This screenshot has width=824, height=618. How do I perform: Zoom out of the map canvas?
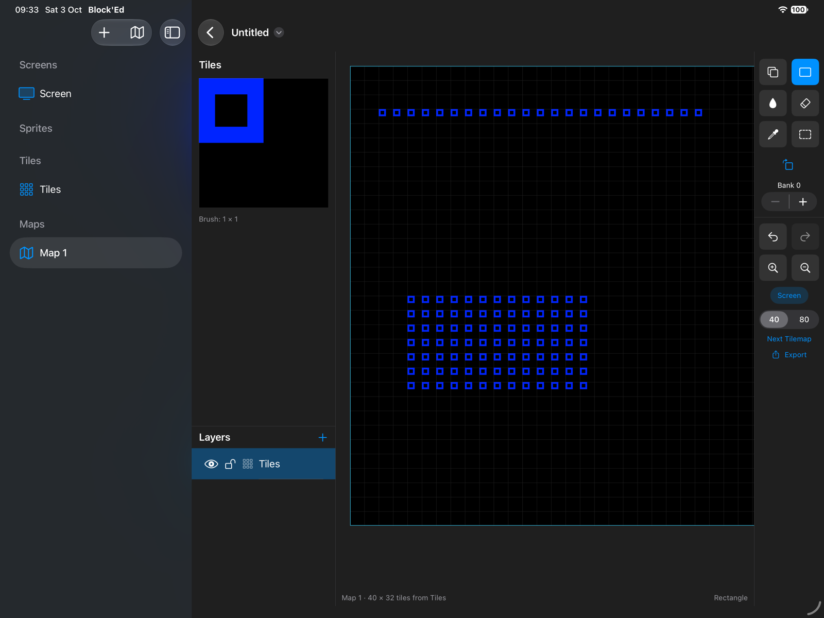[x=805, y=268]
